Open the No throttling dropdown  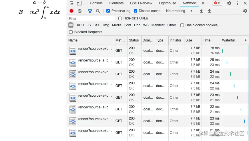179,11
